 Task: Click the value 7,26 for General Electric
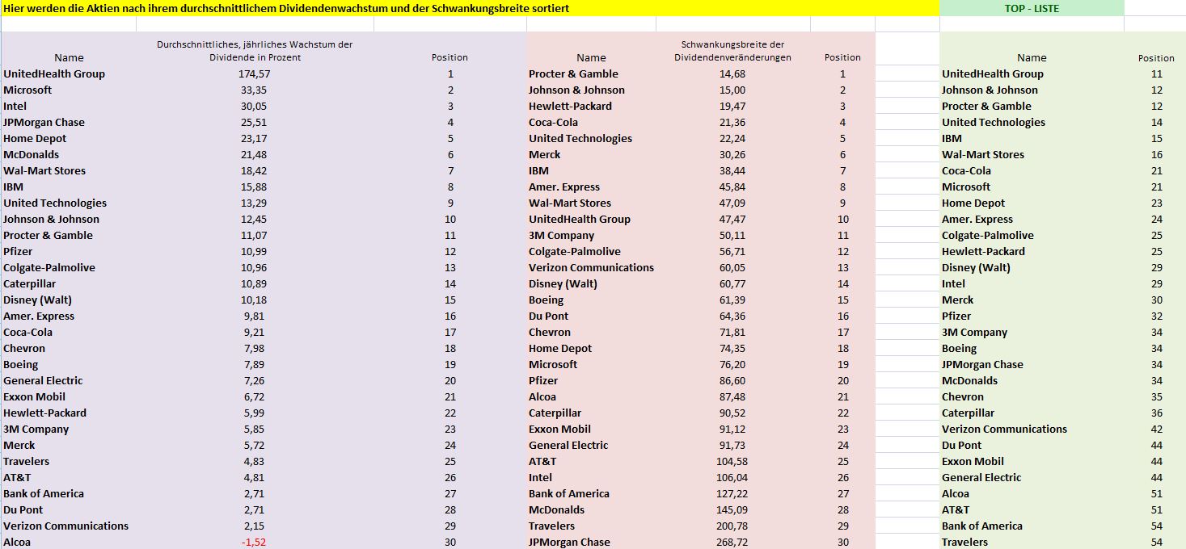(x=254, y=380)
